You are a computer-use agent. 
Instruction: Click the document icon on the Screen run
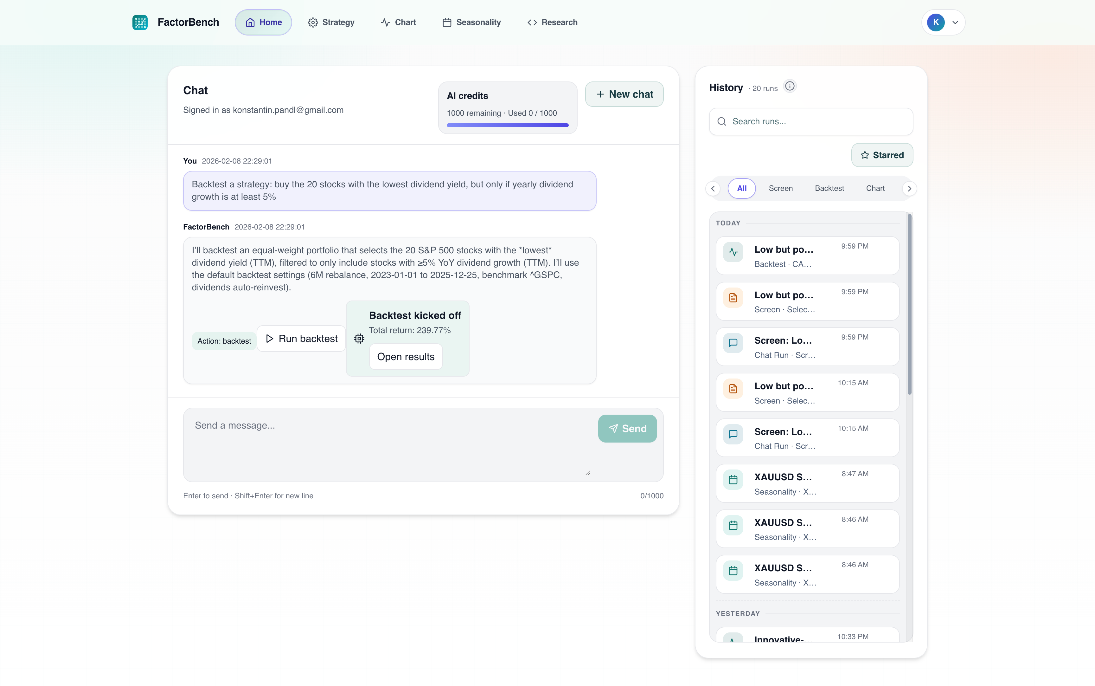(733, 298)
